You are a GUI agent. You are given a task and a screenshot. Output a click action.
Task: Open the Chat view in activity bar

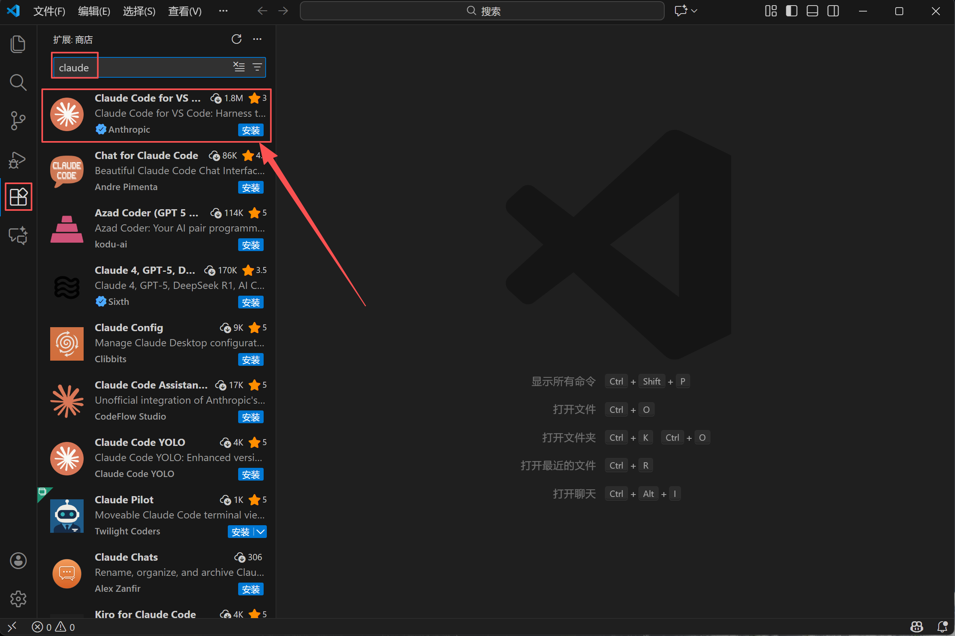click(x=18, y=235)
